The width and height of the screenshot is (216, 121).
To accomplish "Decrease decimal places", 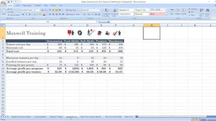I will click(99, 14).
